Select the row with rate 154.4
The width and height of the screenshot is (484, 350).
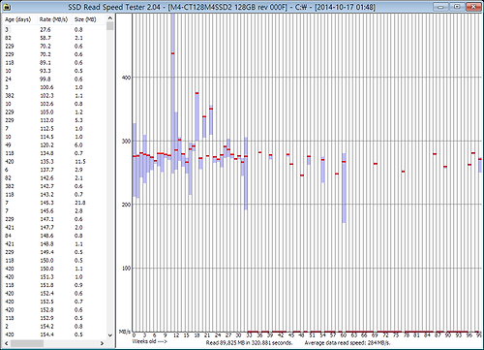54,334
